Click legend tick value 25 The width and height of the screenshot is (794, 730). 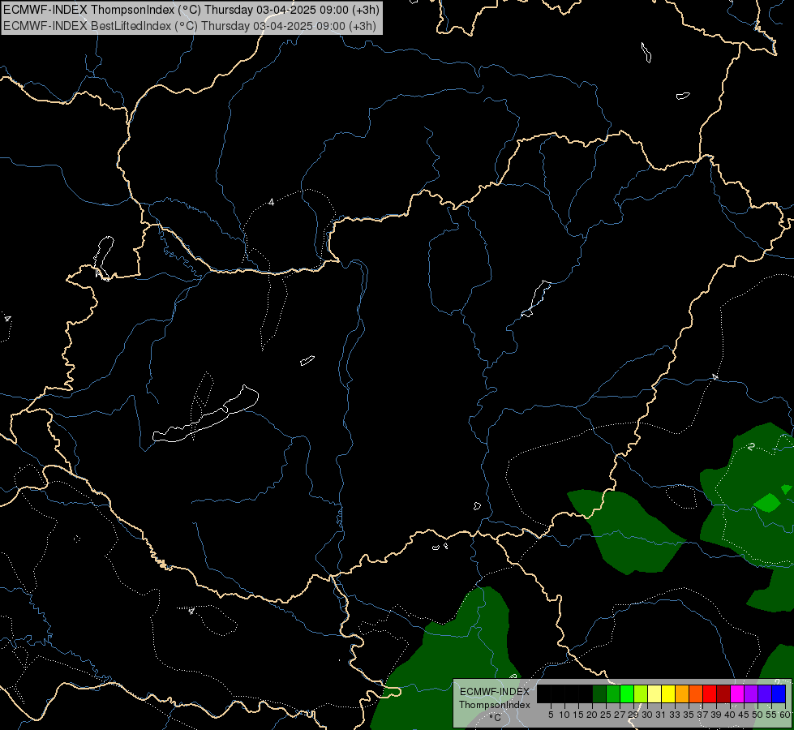tap(606, 715)
